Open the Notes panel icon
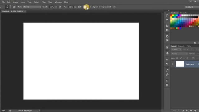 (167, 85)
